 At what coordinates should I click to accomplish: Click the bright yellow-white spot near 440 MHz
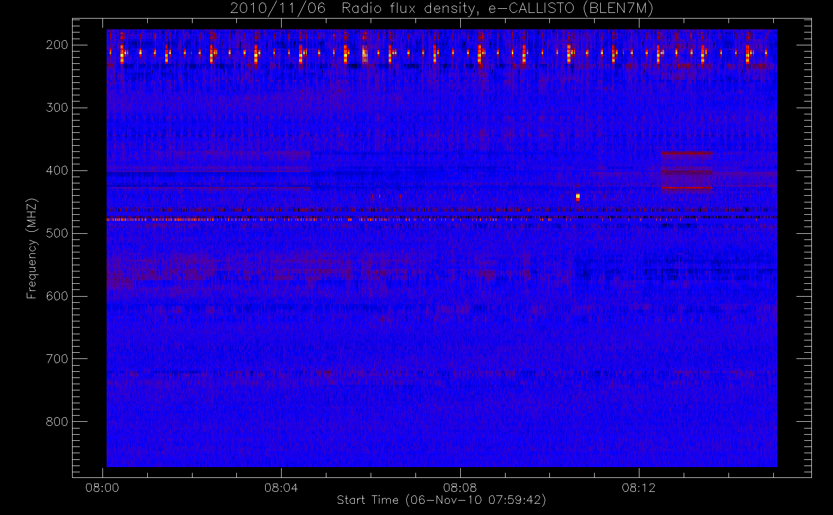point(578,197)
